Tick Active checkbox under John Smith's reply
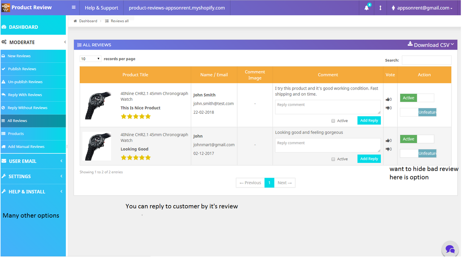This screenshot has width=462, height=259. [x=333, y=121]
